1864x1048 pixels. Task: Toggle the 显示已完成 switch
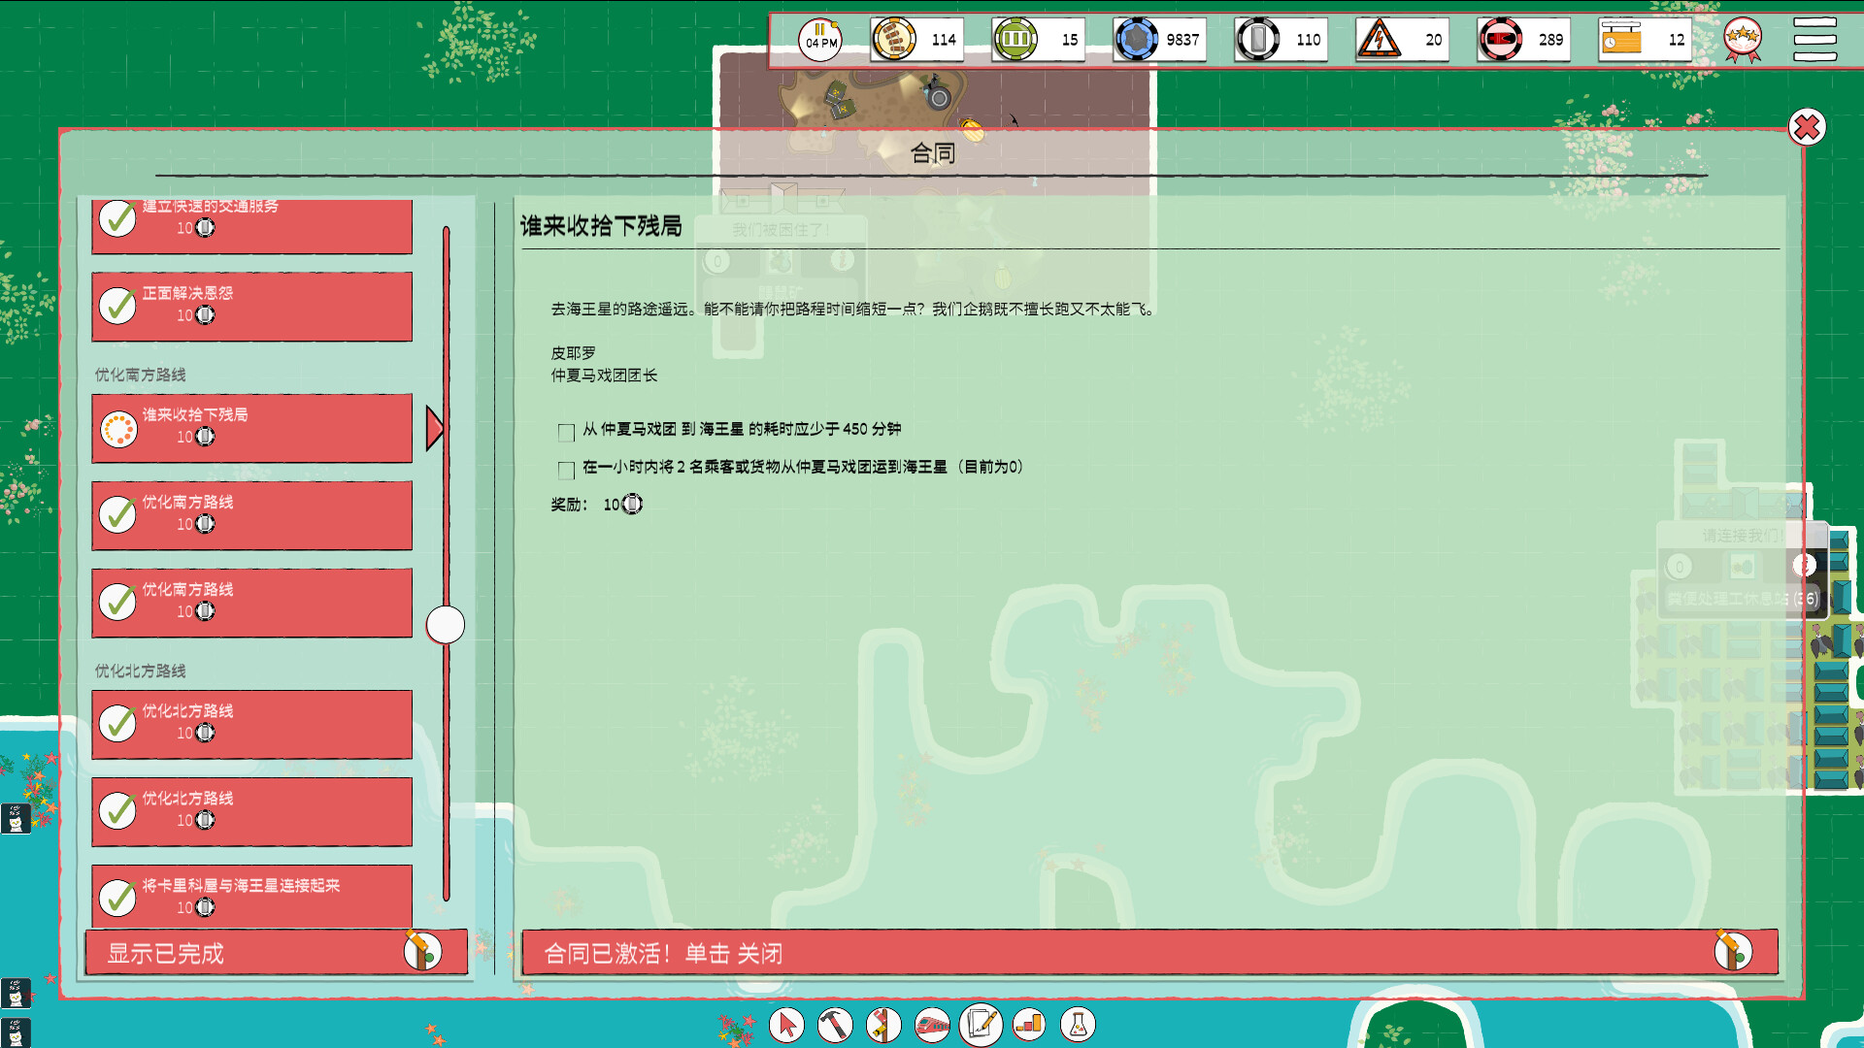[x=422, y=952]
